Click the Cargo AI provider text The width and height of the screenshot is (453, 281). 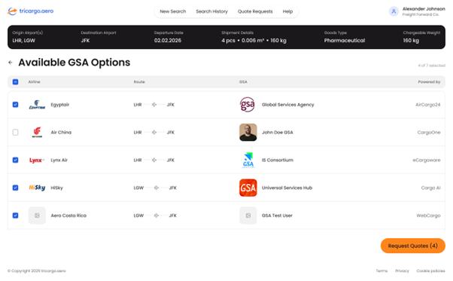coord(430,188)
